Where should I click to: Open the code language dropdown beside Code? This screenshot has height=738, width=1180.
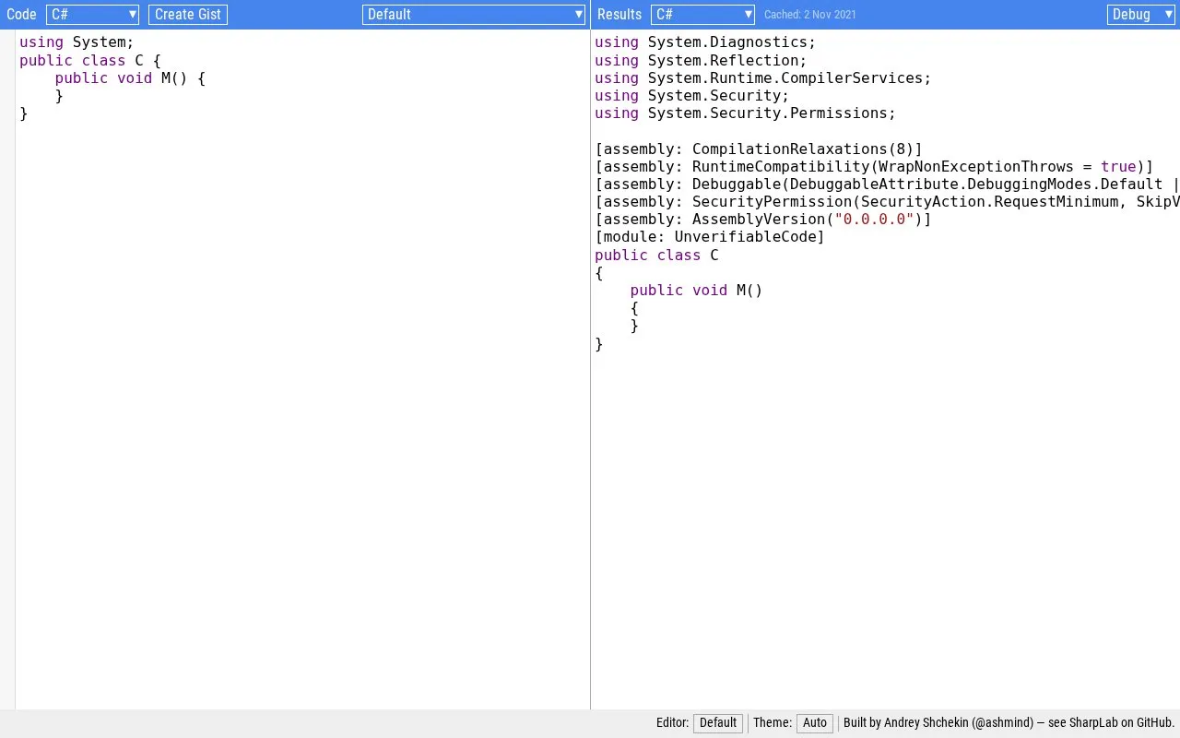(x=92, y=15)
